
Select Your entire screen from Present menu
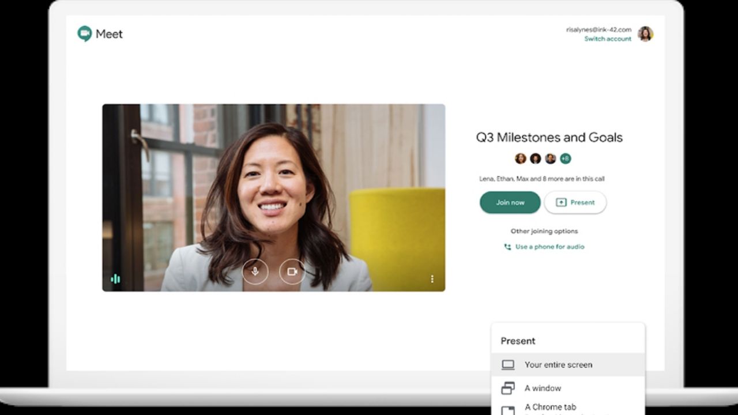[558, 364]
